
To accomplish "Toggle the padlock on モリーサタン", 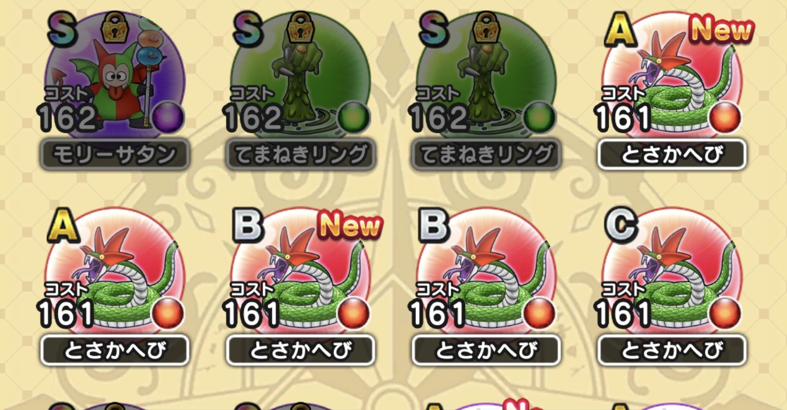I will 114,28.
